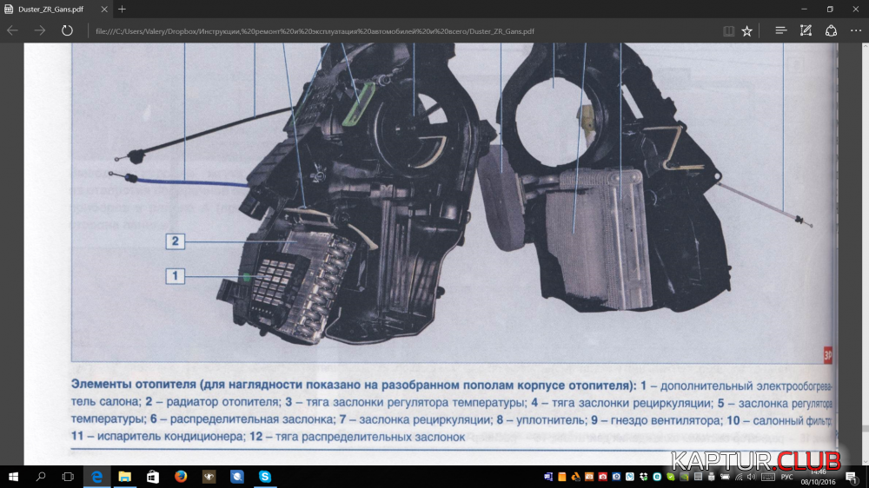Image resolution: width=869 pixels, height=488 pixels.
Task: Select the Duster_ZR_Gans.pdf tab
Action: point(52,9)
